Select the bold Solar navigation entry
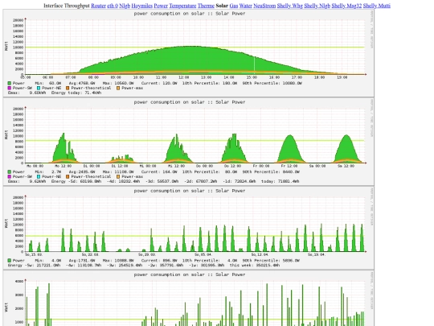 pos(222,6)
